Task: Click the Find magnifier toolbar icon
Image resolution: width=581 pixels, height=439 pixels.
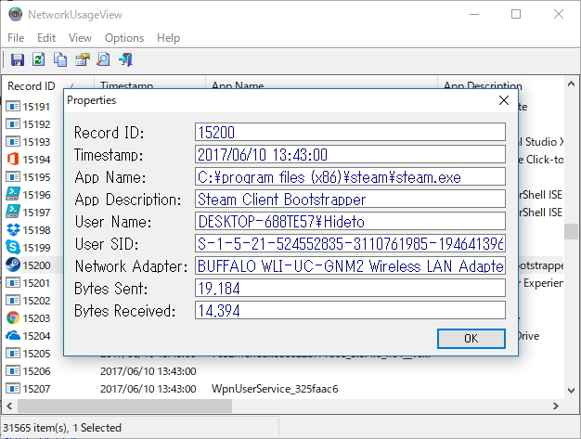Action: [x=103, y=59]
